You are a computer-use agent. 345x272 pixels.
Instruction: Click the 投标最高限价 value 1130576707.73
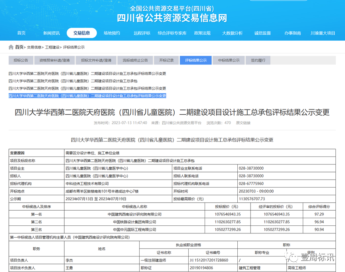252,199
